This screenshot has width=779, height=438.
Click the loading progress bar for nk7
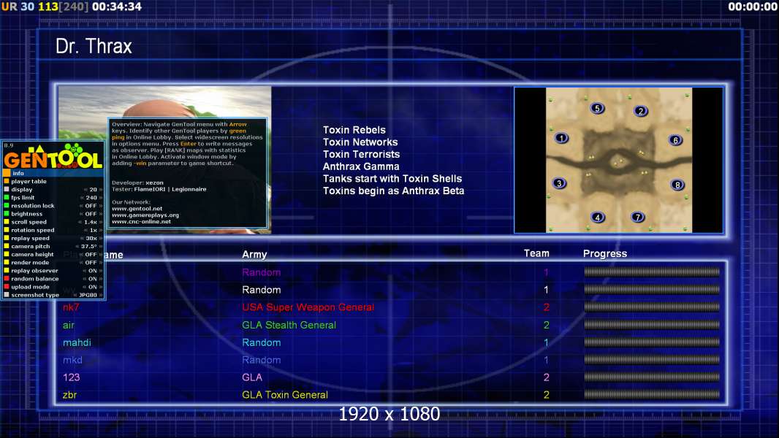[652, 307]
